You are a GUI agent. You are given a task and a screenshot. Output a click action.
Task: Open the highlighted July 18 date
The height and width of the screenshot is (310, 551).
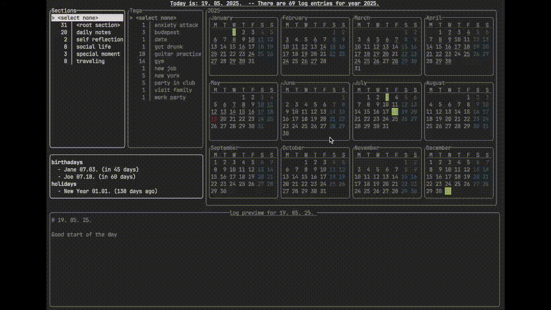[x=395, y=111]
